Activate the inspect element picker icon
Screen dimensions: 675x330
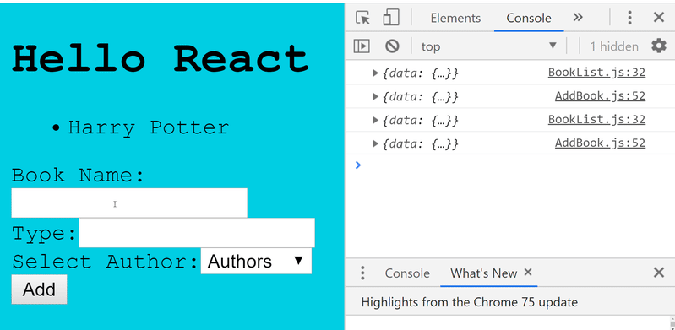point(363,18)
